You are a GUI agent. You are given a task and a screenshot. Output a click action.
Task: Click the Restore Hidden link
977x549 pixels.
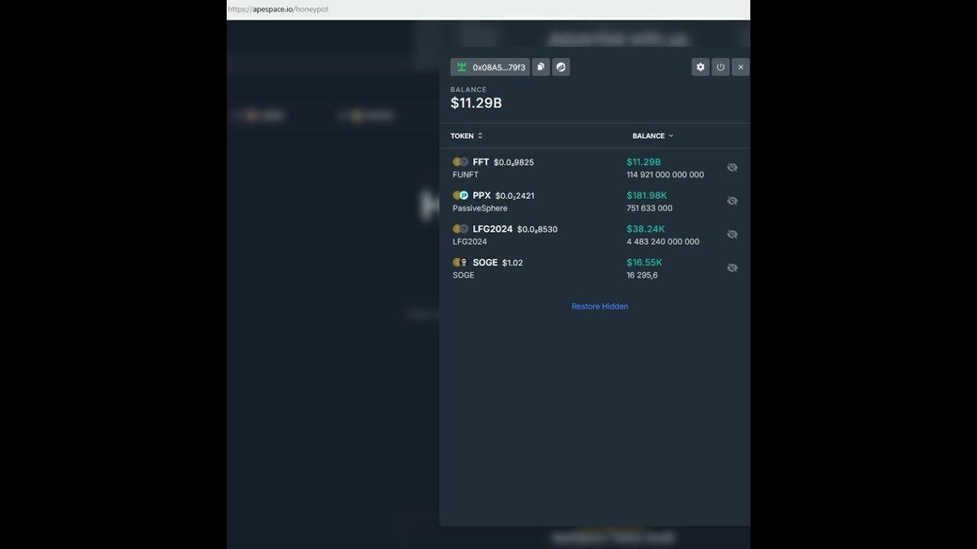(600, 307)
